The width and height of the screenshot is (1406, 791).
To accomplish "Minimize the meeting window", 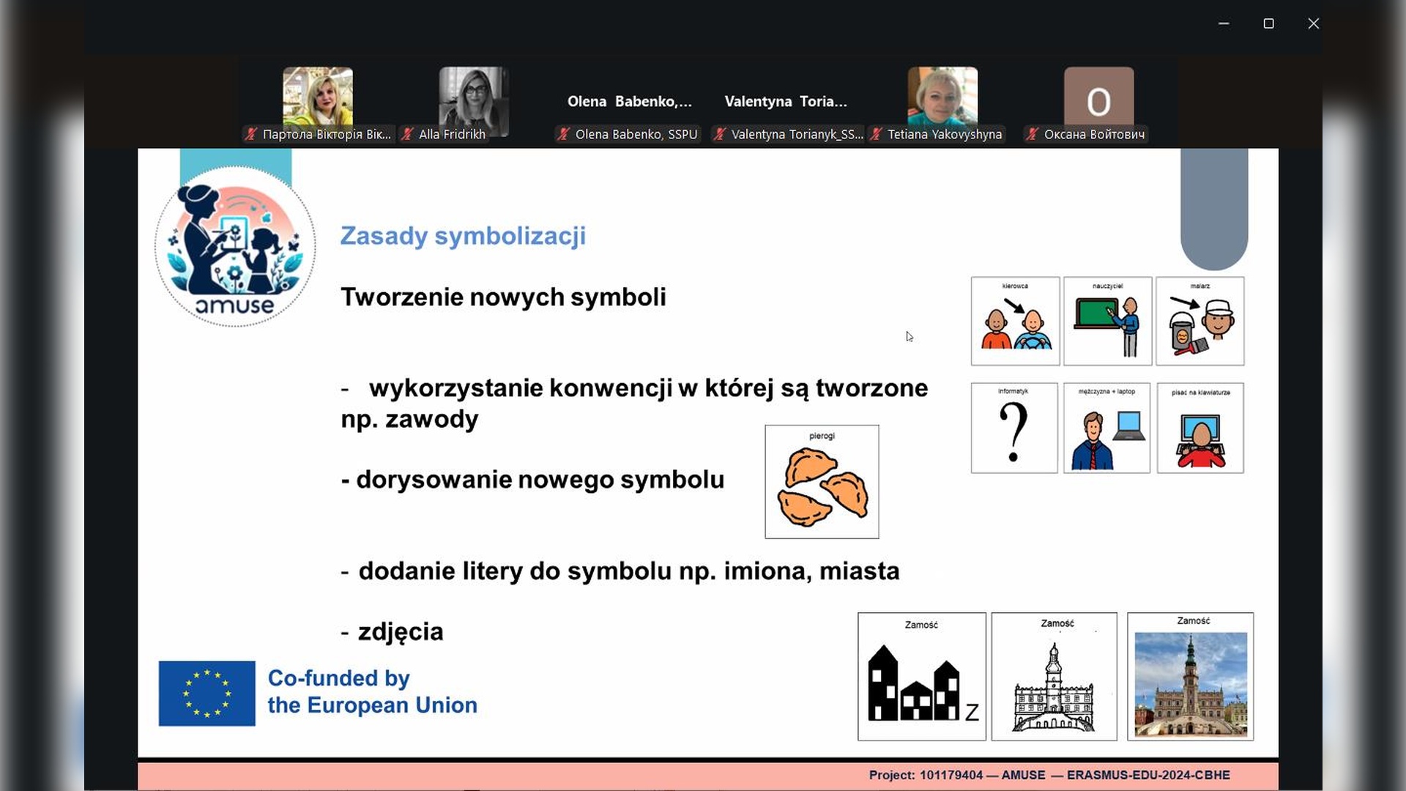I will tap(1223, 23).
